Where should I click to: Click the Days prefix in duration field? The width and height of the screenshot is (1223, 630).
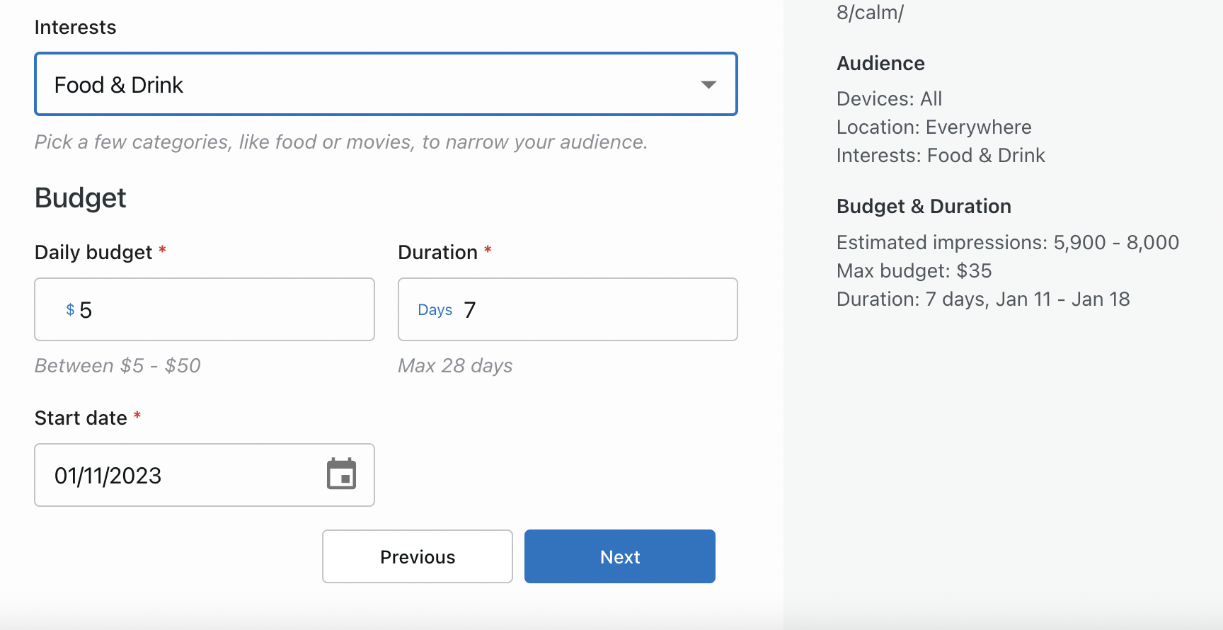pyautogui.click(x=435, y=310)
